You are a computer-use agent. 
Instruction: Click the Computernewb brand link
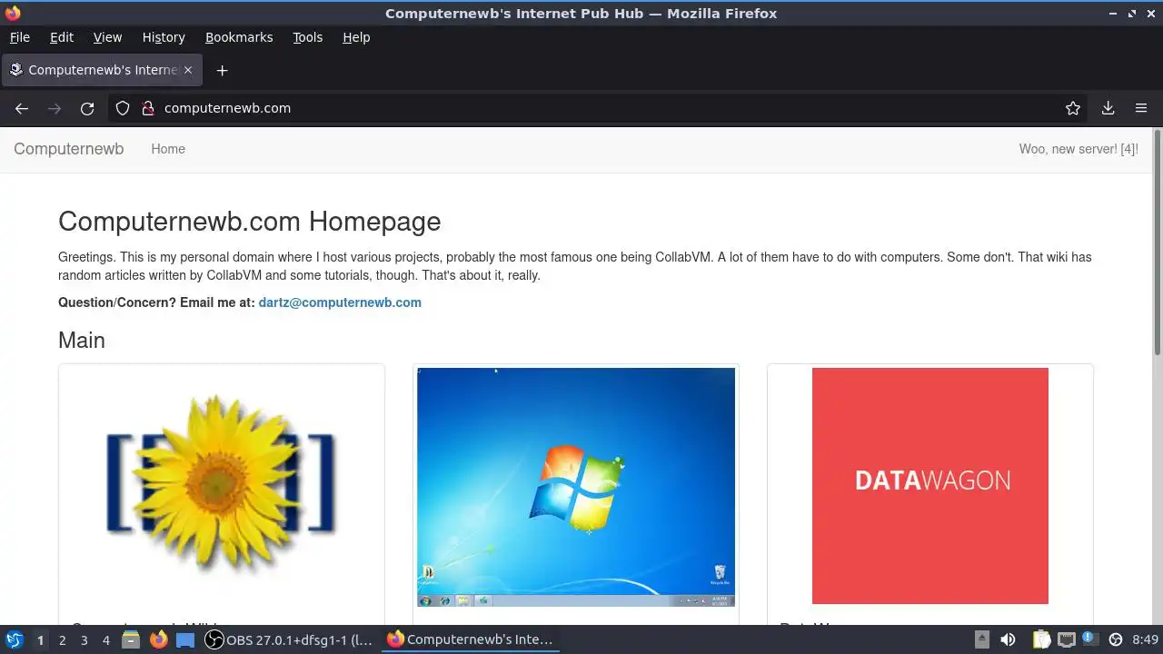pos(68,149)
